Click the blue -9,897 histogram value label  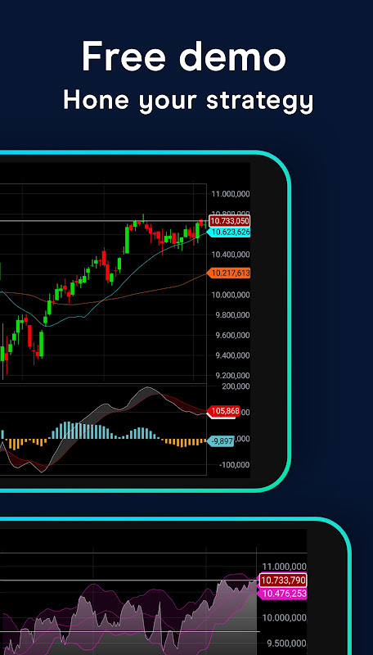coord(221,441)
